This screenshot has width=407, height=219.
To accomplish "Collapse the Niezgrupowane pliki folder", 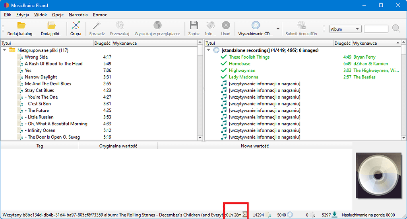I will (x=4, y=50).
